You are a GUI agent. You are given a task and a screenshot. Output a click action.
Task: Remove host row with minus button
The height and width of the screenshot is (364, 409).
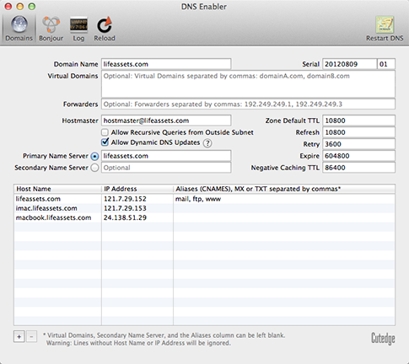pyautogui.click(x=31, y=336)
